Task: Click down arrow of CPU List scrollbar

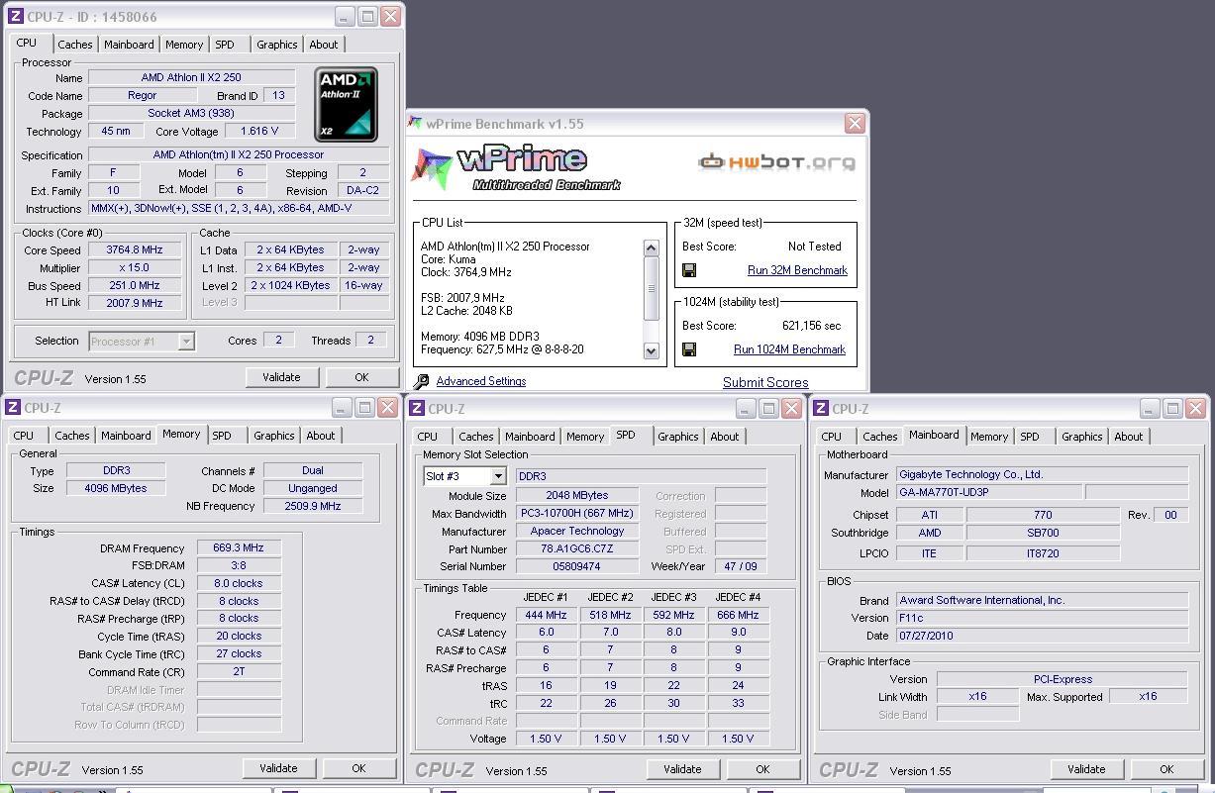Action: [x=651, y=350]
